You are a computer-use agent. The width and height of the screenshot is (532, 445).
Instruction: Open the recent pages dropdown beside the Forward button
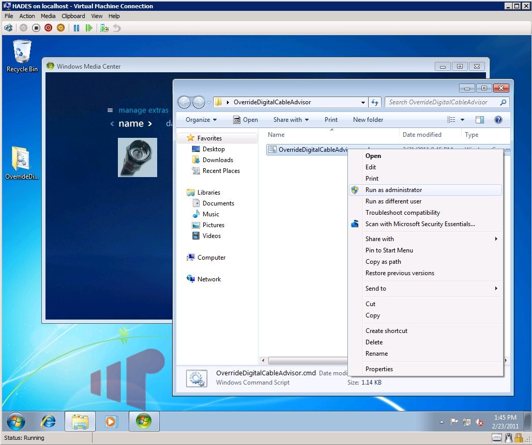(x=209, y=102)
